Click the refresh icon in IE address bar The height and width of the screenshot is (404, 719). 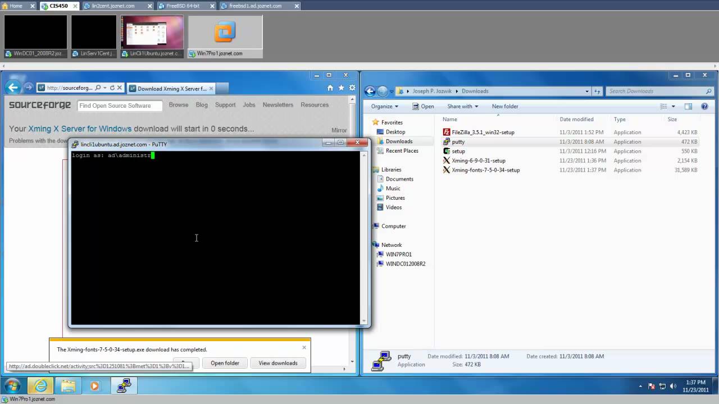pos(112,88)
